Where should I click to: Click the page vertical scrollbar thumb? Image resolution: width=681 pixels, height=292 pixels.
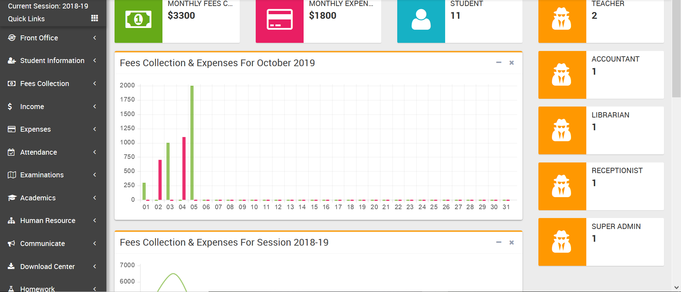(676, 50)
